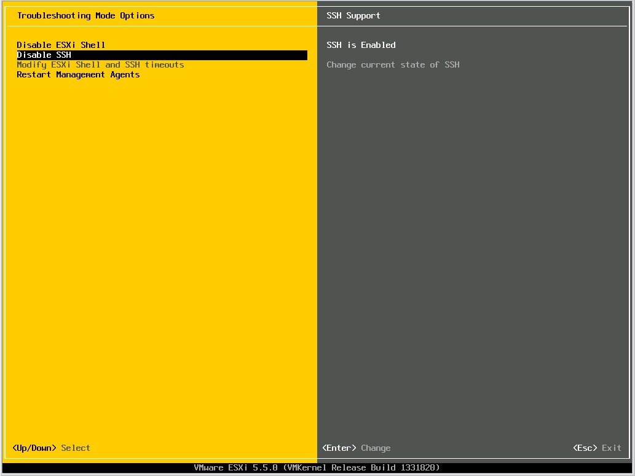The image size is (635, 476).
Task: Click the Troubleshooting Mode Options header
Action: pyautogui.click(x=86, y=15)
